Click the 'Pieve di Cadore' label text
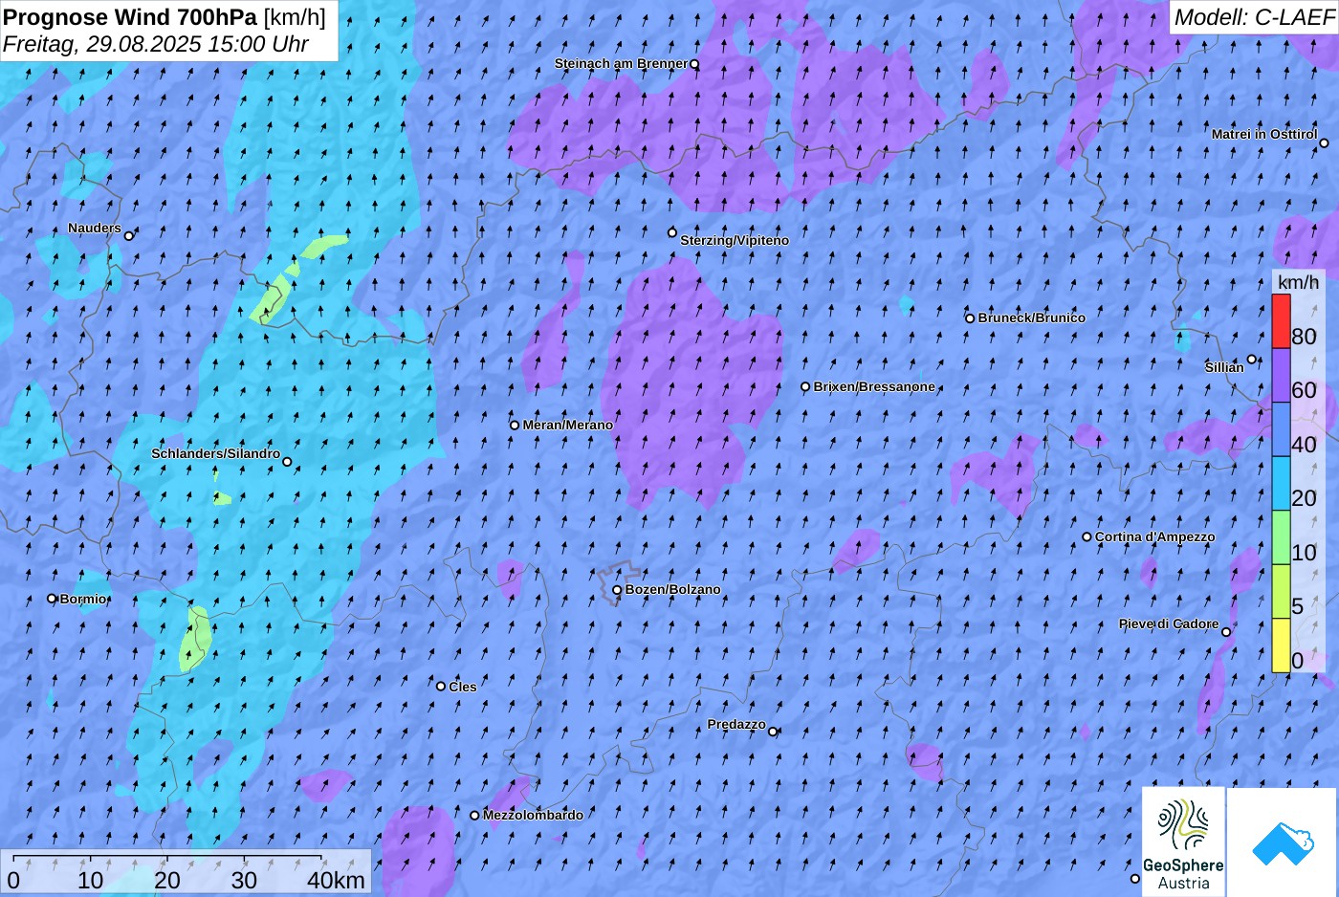1339x897 pixels. [x=1169, y=624]
